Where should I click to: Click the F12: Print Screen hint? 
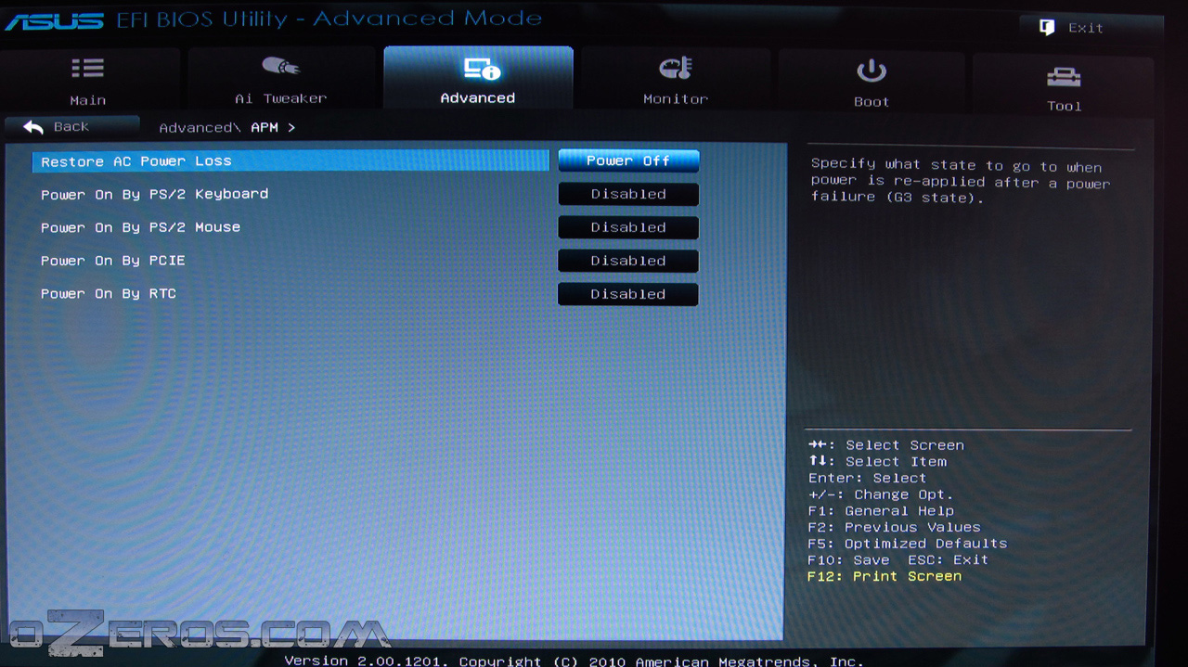point(885,576)
